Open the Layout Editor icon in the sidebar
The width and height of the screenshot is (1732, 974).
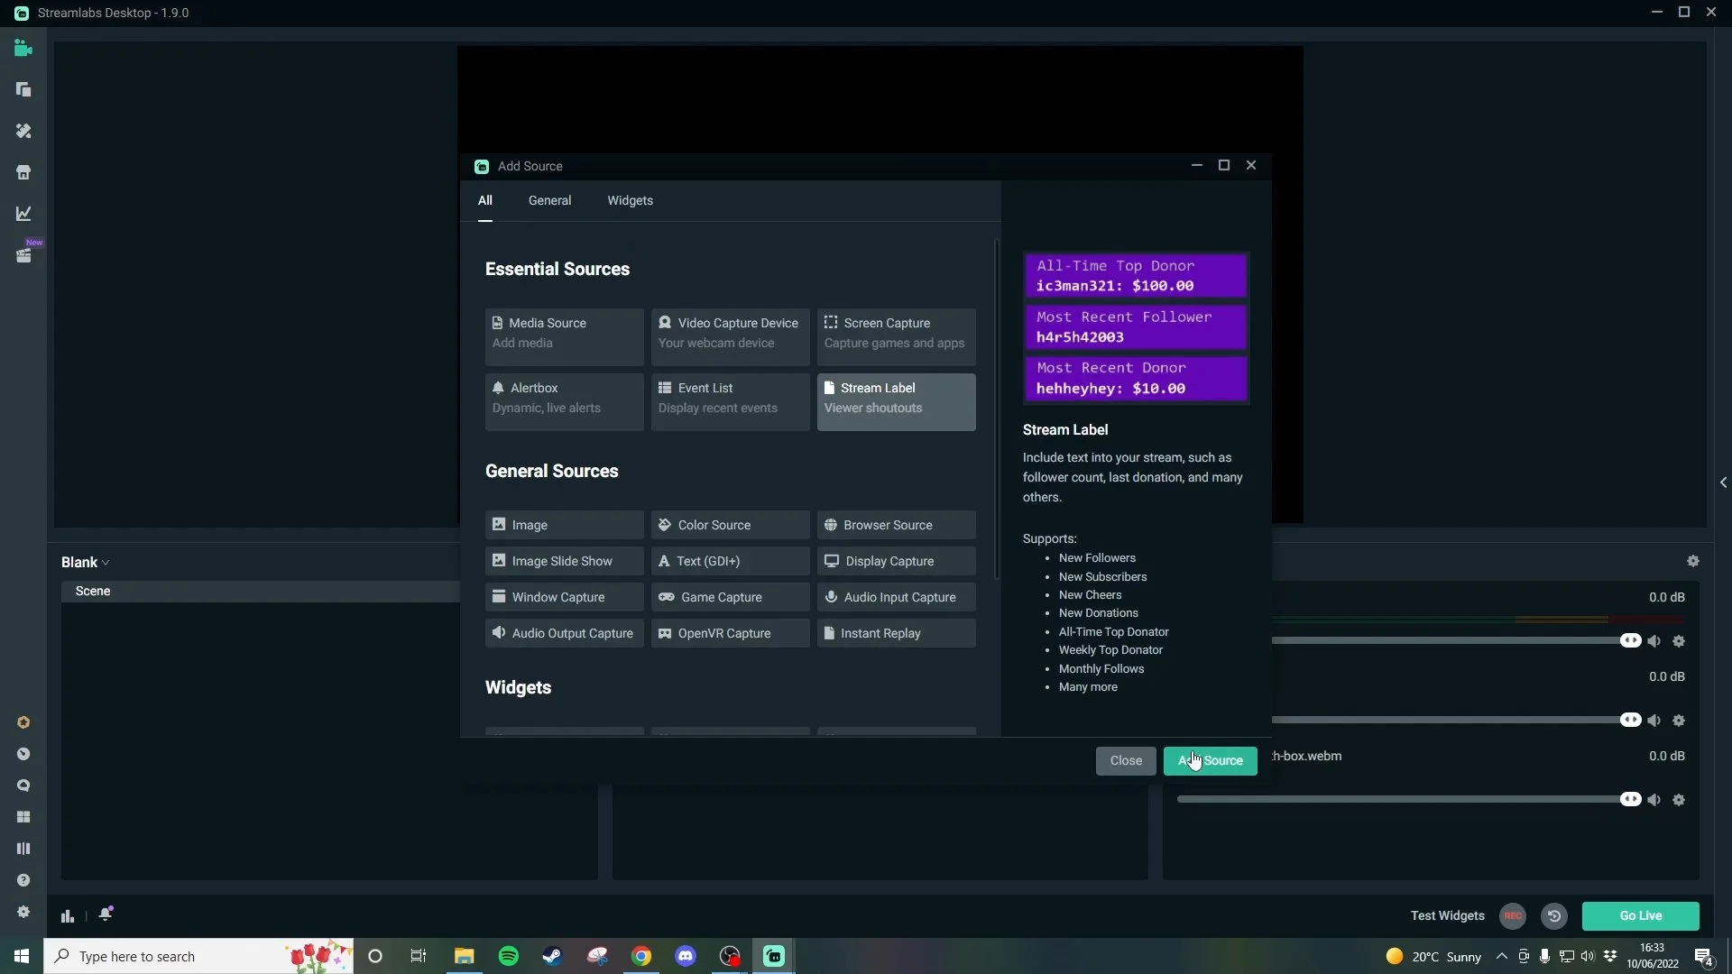pos(23,89)
